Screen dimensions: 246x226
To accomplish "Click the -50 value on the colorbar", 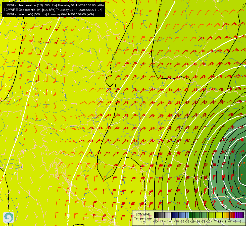I will pos(156,221).
